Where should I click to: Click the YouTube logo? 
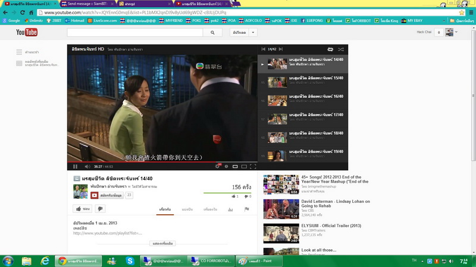point(27,32)
